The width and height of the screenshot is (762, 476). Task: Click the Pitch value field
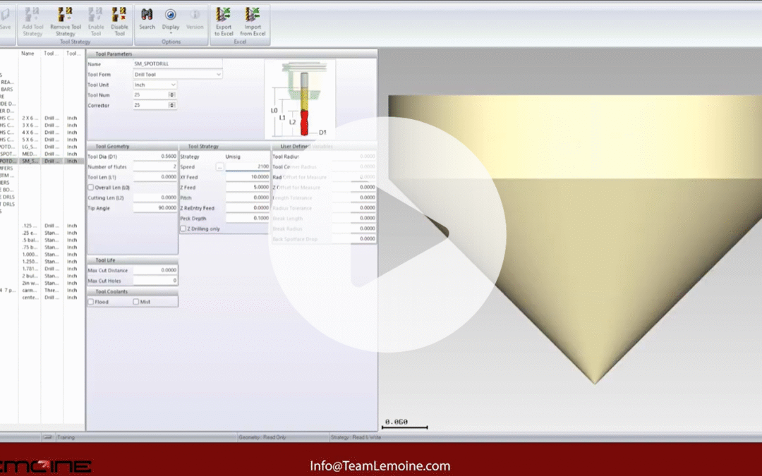248,197
